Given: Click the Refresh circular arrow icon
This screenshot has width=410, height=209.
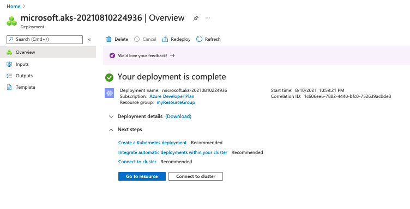Looking at the screenshot, I should point(199,39).
